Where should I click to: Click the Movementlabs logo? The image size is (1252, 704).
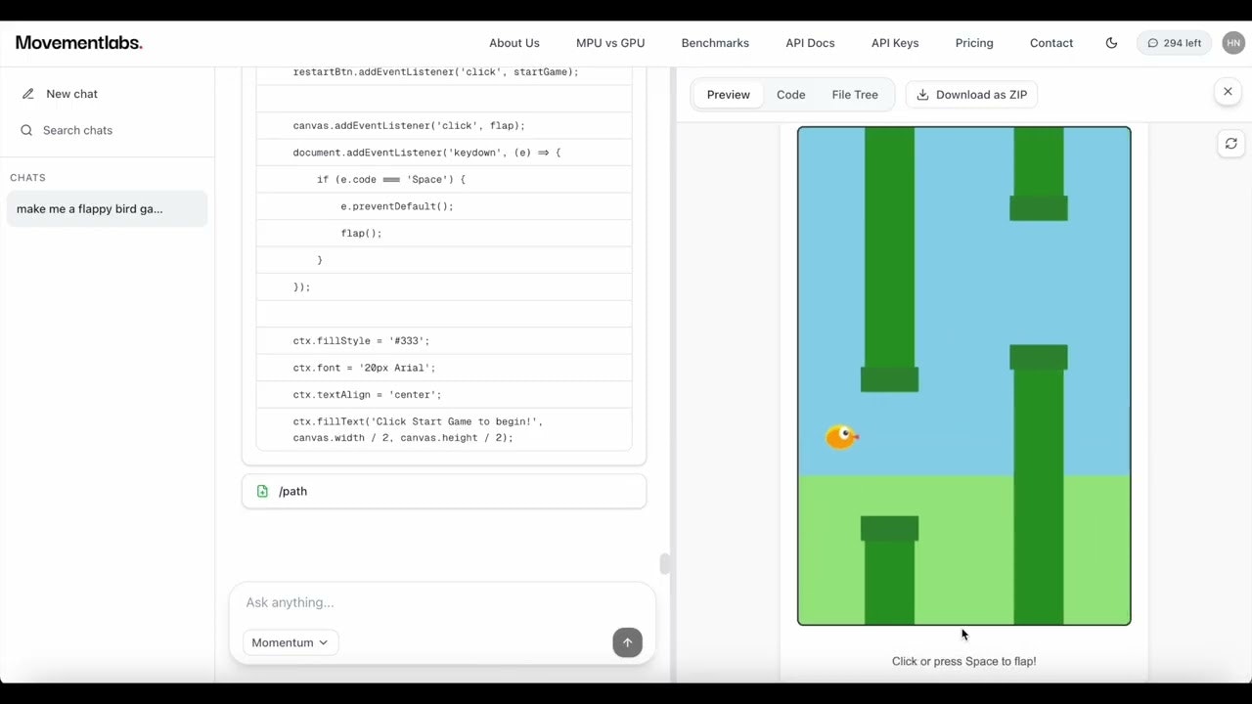point(78,43)
